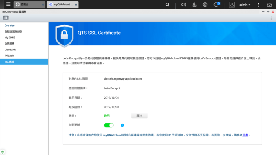
Task: Expand the admin user dropdown
Action: 244,5
